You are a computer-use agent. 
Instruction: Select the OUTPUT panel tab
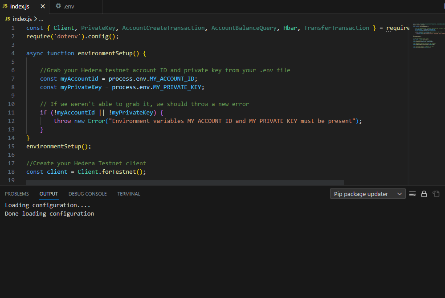[49, 193]
